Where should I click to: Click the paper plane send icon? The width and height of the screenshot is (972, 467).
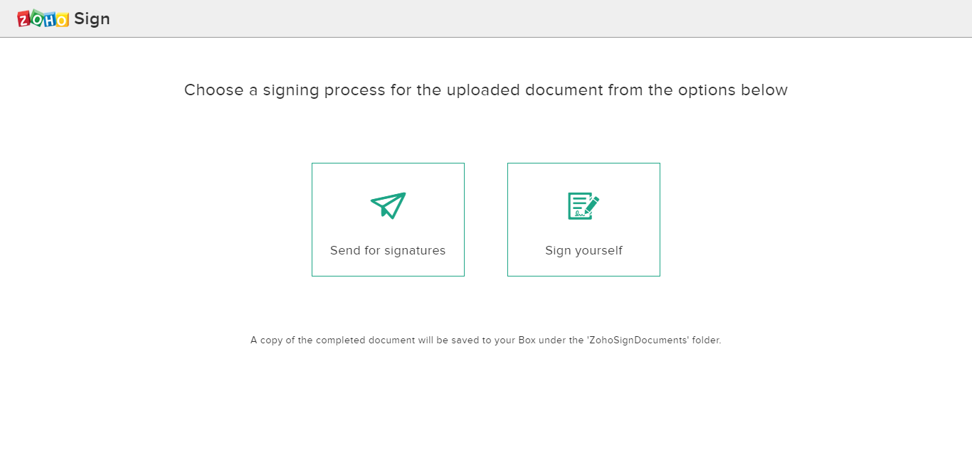(x=388, y=205)
